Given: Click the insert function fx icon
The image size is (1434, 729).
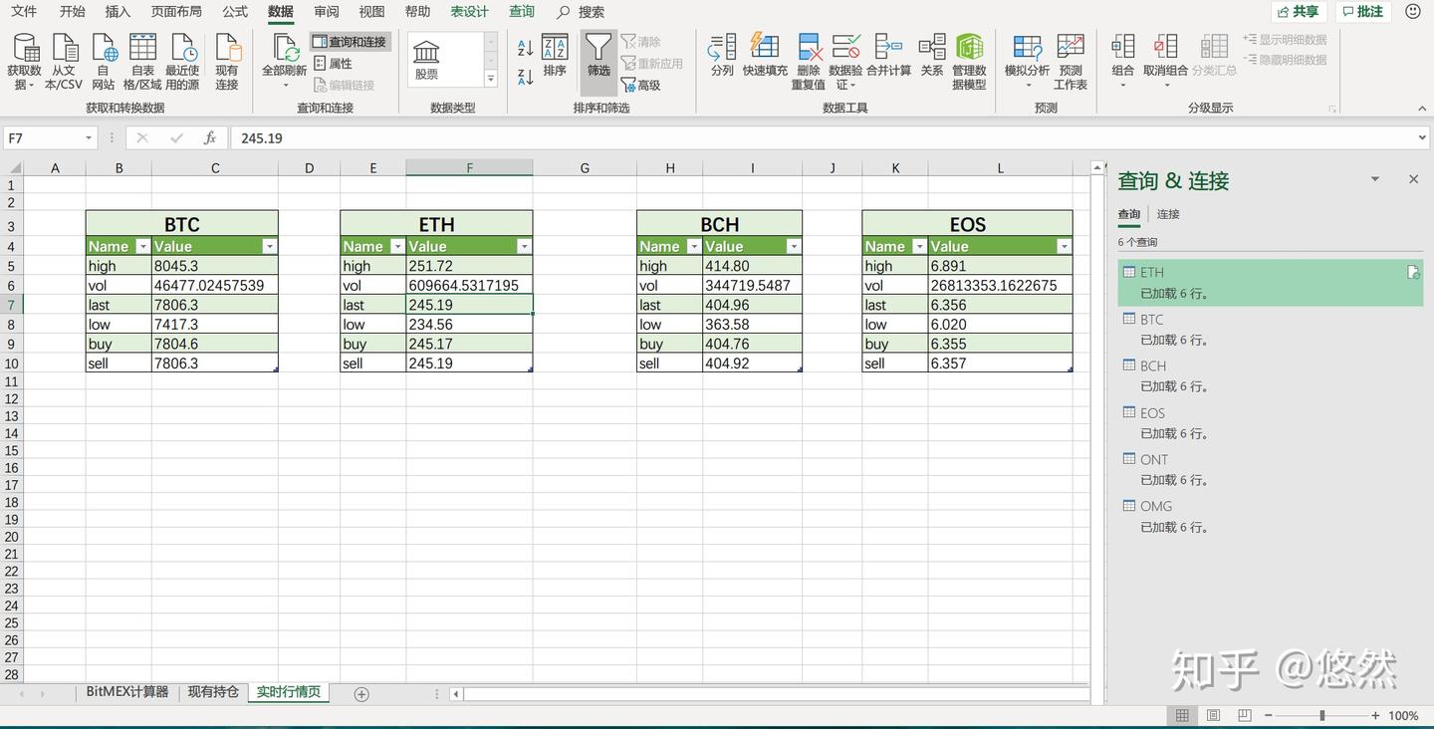Looking at the screenshot, I should pyautogui.click(x=210, y=138).
